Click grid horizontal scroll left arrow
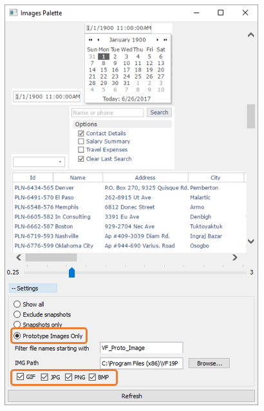Screen dimensions: 264x411 (x=19, y=258)
